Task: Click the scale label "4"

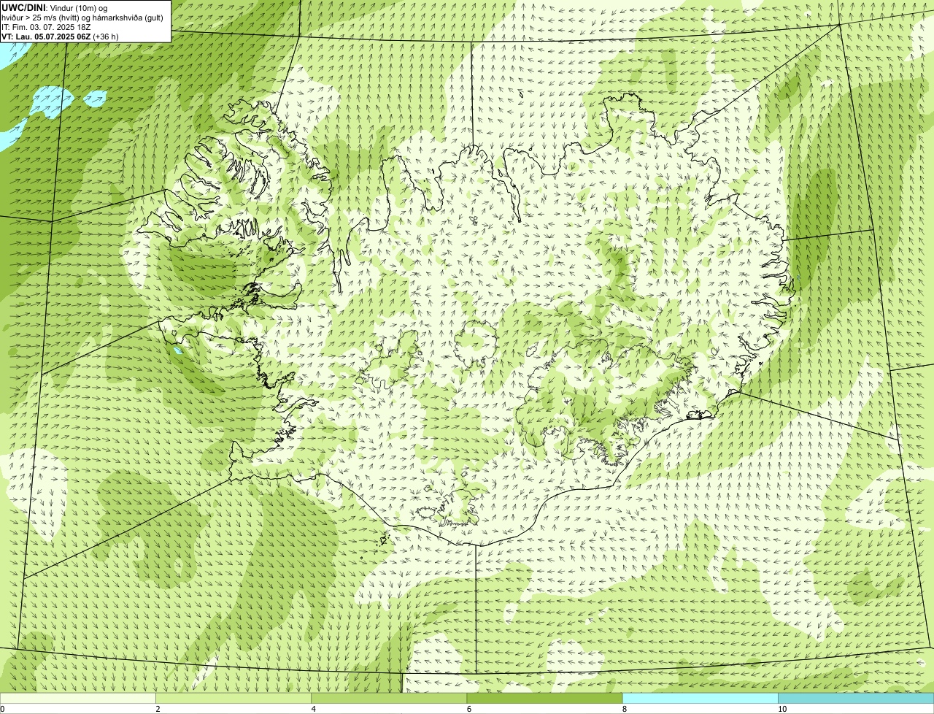Action: point(314,709)
